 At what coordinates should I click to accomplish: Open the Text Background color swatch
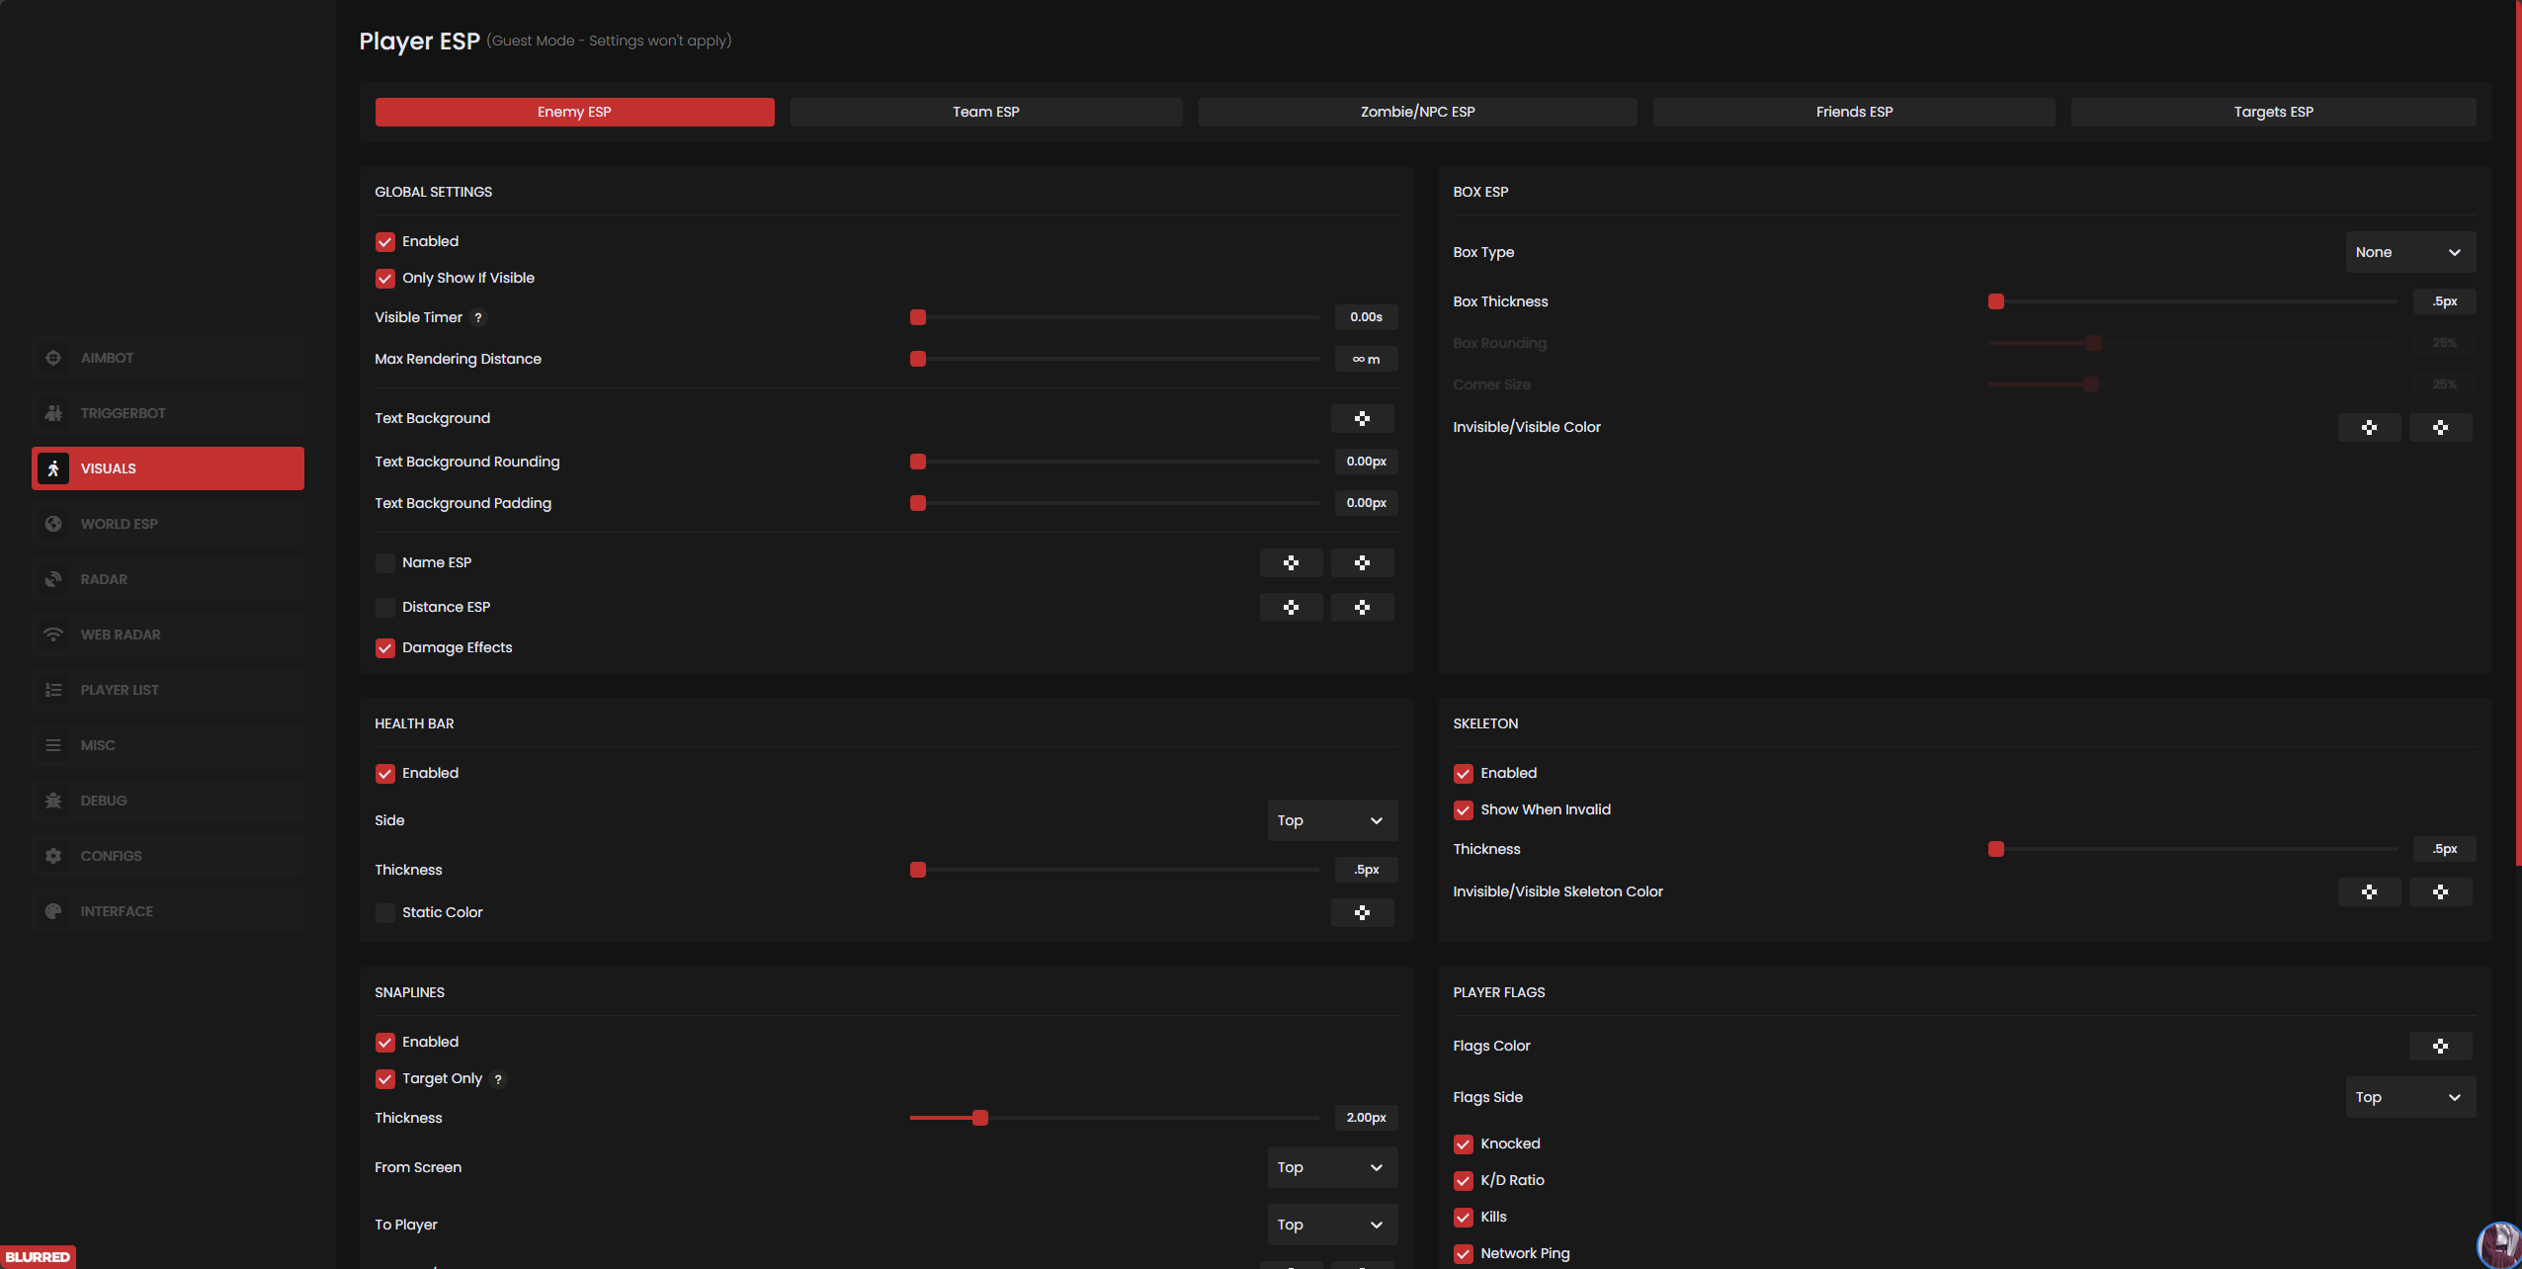1362,418
